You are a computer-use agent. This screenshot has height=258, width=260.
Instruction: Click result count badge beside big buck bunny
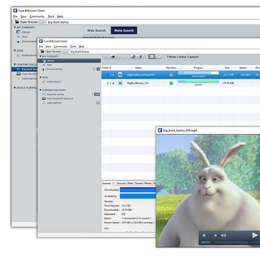[x=97, y=95]
